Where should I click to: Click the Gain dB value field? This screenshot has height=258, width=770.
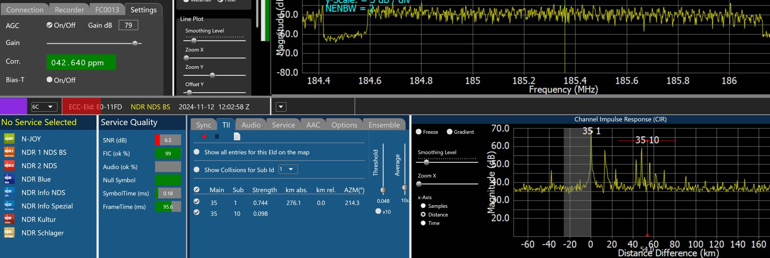click(x=128, y=25)
